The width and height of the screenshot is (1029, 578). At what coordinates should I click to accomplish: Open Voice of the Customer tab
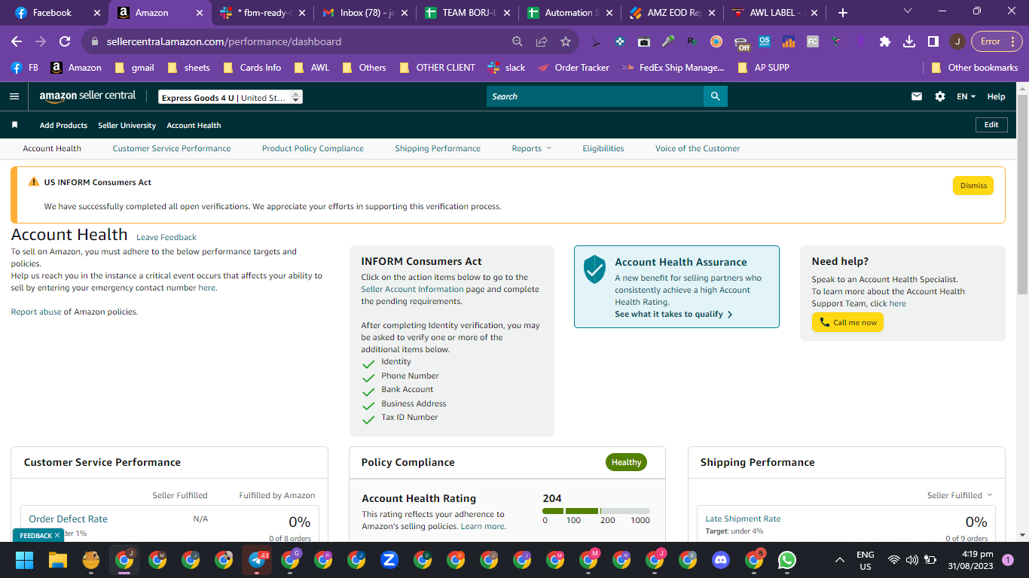(698, 148)
